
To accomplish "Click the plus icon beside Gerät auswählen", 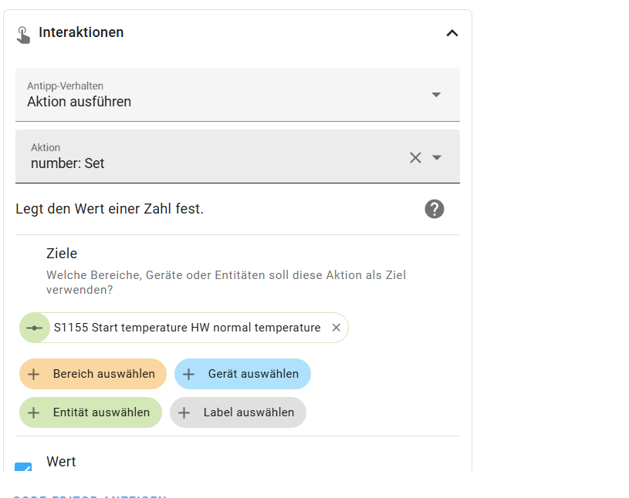I will 189,374.
